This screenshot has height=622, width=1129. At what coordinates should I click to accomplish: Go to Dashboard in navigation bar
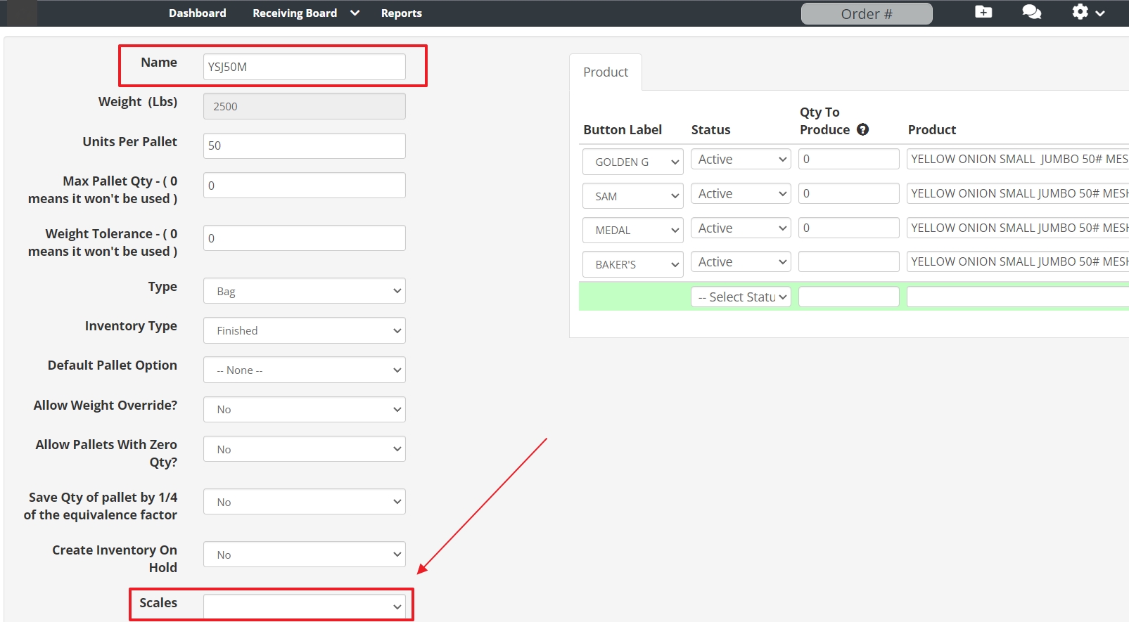pos(197,13)
